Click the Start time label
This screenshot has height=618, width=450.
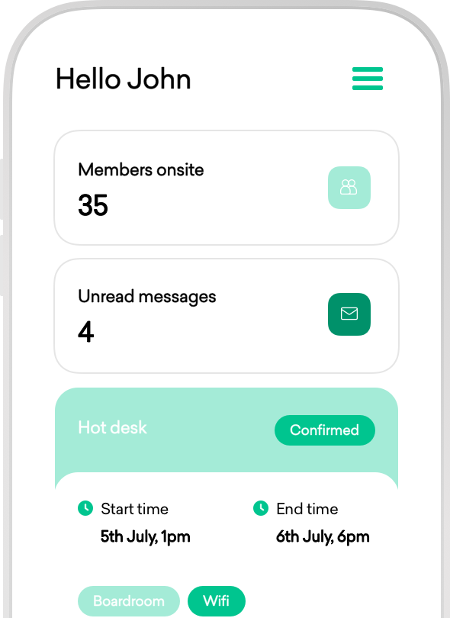[x=135, y=509]
